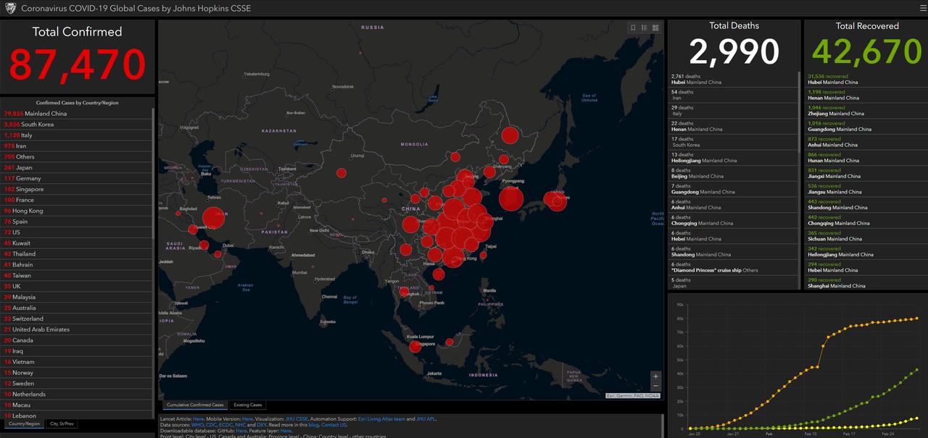
Task: Click the Contact US link
Action: tap(334, 425)
